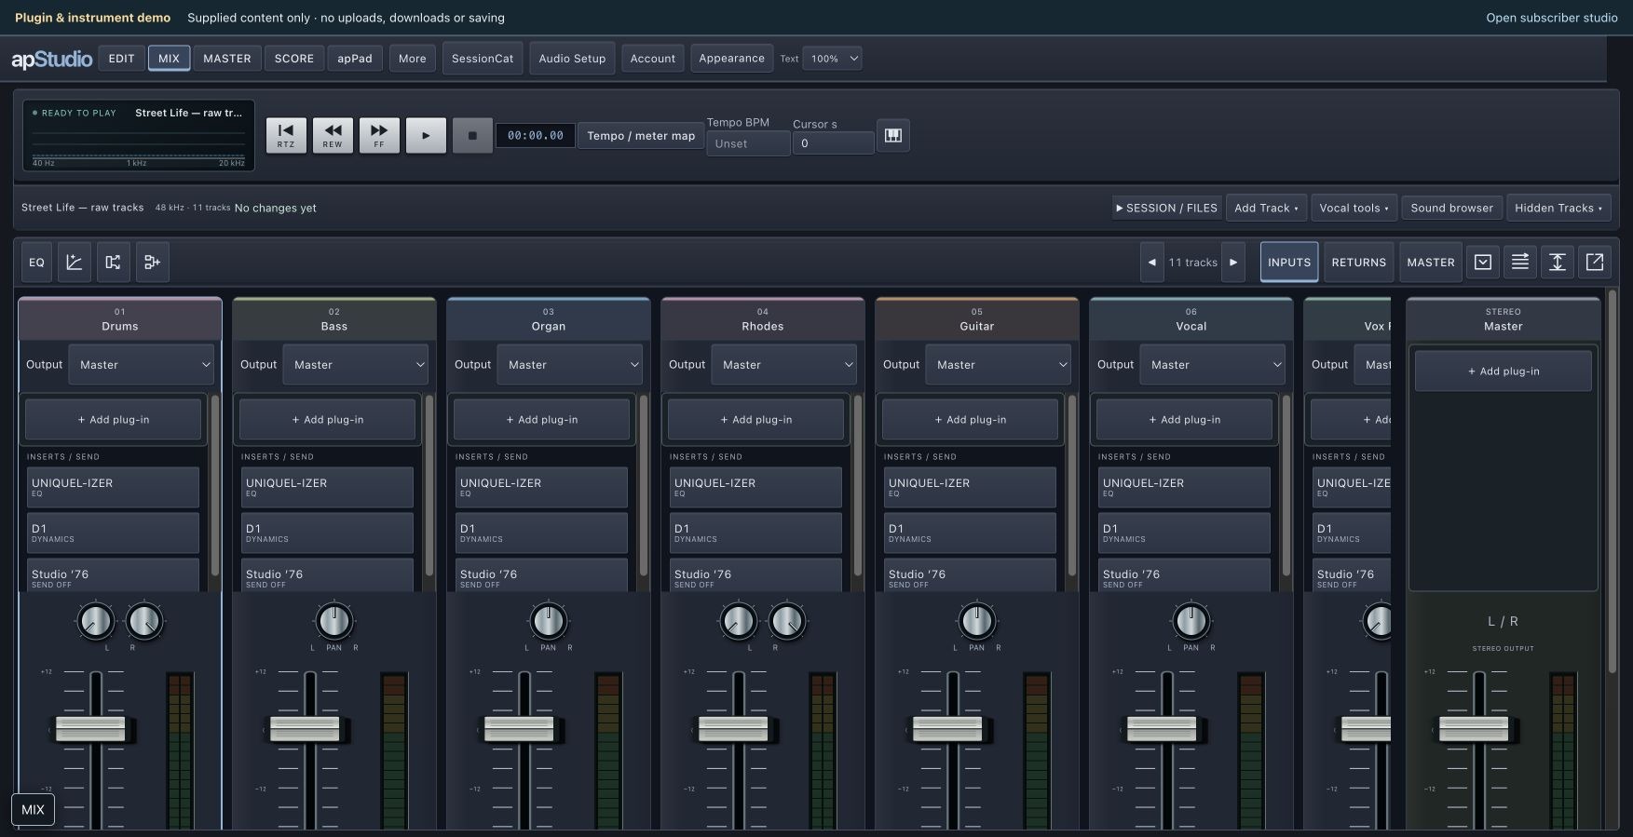Start playback with the play button
1633x837 pixels.
(x=426, y=135)
